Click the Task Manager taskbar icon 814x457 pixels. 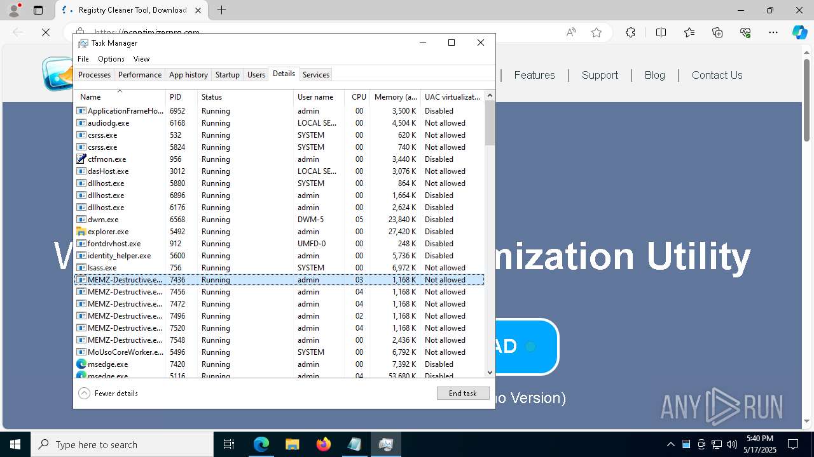point(385,444)
